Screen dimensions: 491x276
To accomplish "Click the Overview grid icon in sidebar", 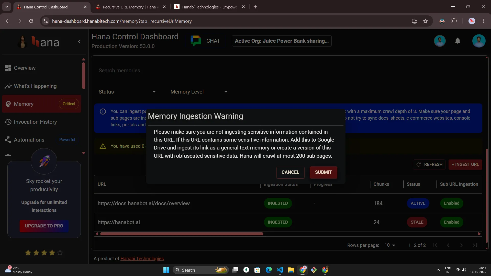I will (8, 68).
